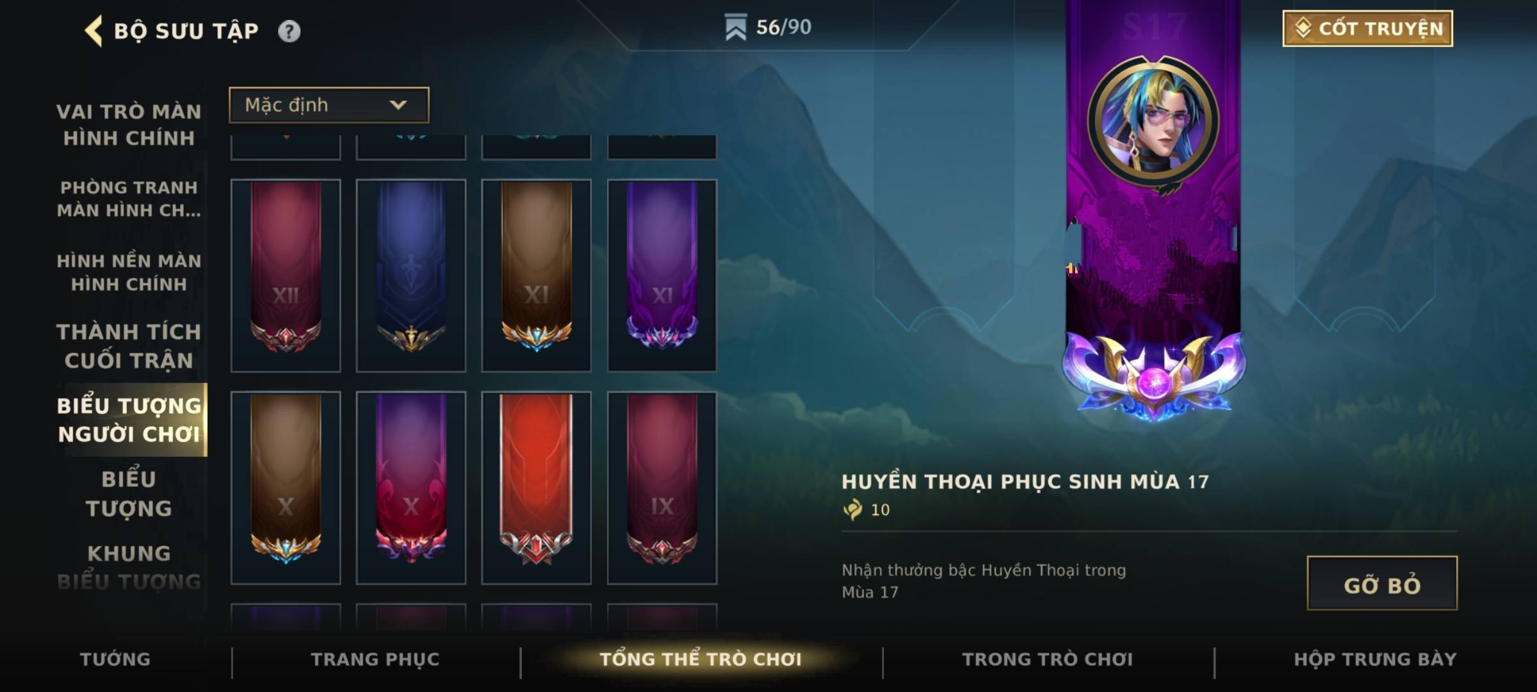Image resolution: width=1537 pixels, height=692 pixels.
Task: Switch to Khung Biểu Tượng category
Action: tap(129, 567)
